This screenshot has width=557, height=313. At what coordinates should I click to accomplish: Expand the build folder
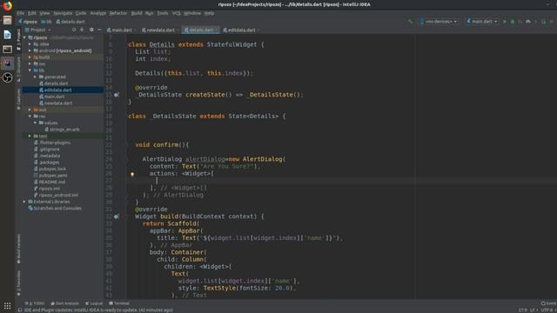click(30, 57)
